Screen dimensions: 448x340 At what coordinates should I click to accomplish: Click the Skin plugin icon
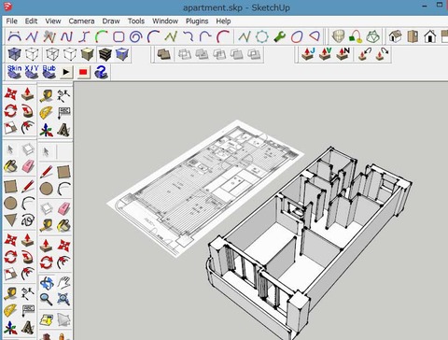pos(14,72)
